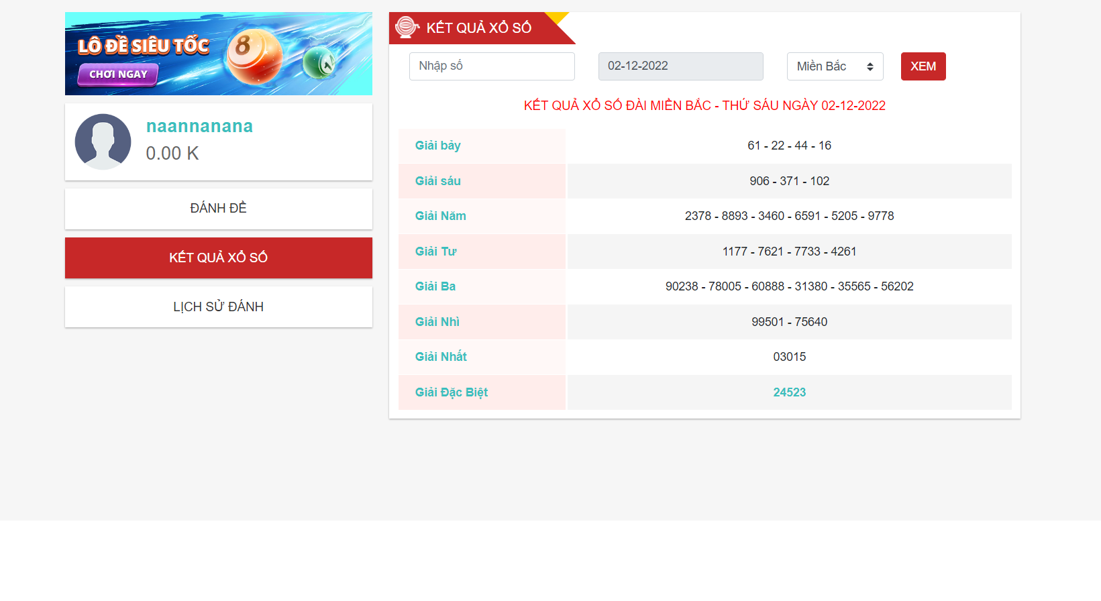Click the Giải Năm numbers starting 2378
The height and width of the screenshot is (601, 1101).
pos(790,216)
